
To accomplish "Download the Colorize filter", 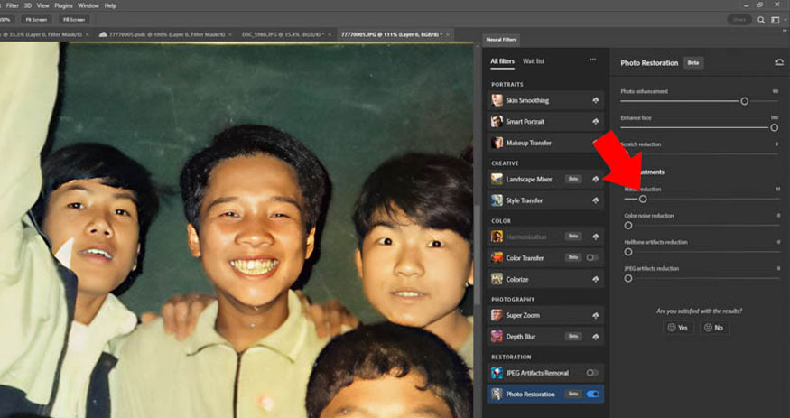I will tap(596, 280).
